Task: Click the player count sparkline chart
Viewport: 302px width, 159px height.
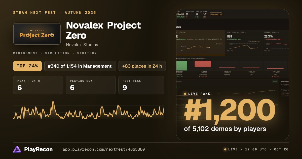Action: tap(89, 110)
